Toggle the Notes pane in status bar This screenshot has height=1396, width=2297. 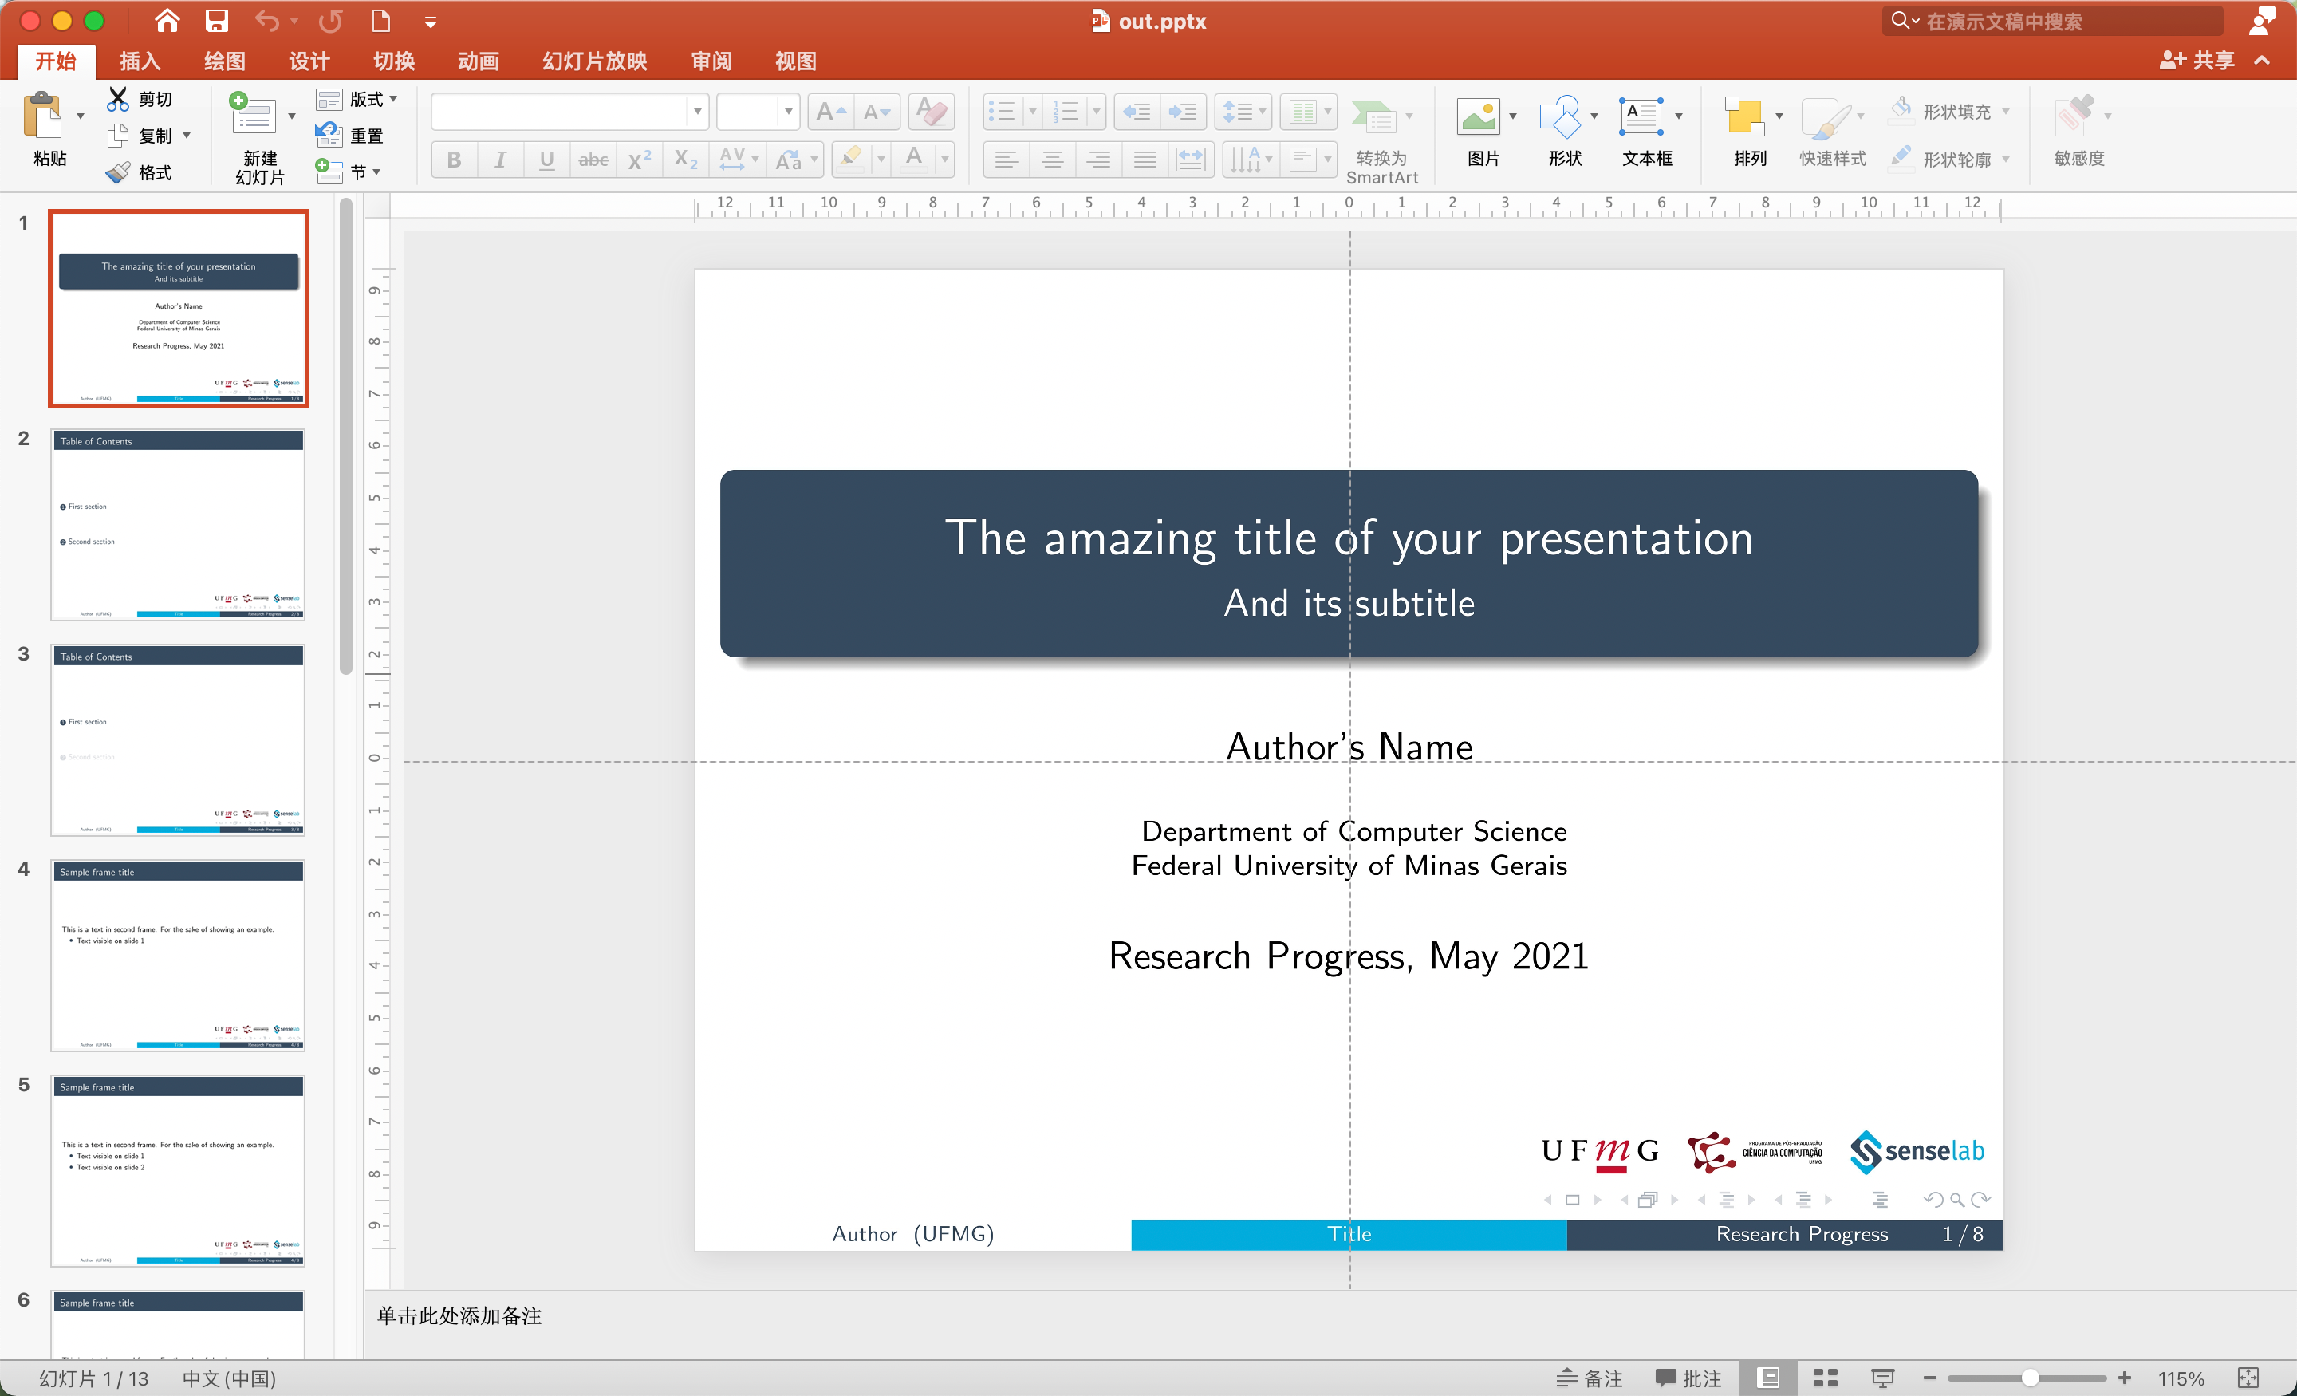pyautogui.click(x=1590, y=1378)
